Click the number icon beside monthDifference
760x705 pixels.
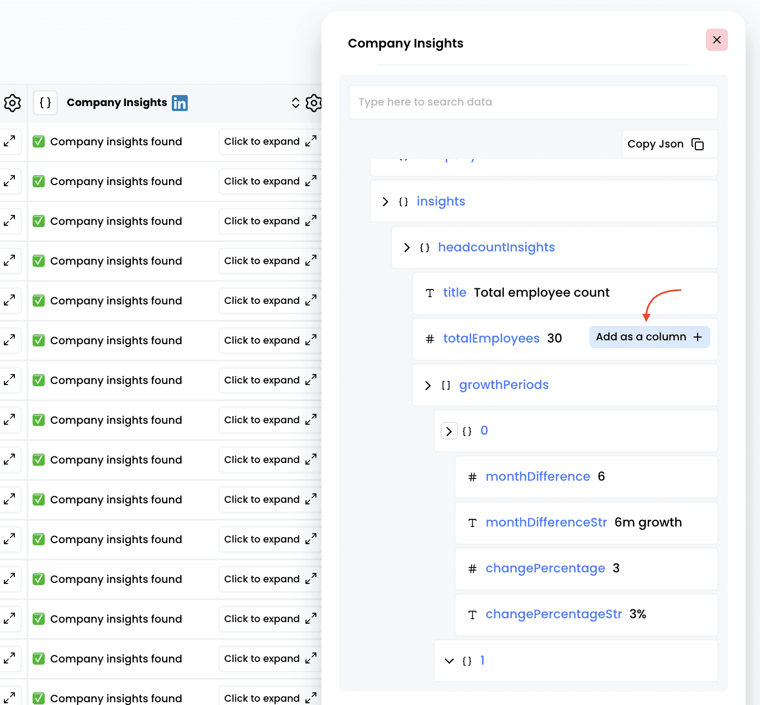[x=472, y=477]
